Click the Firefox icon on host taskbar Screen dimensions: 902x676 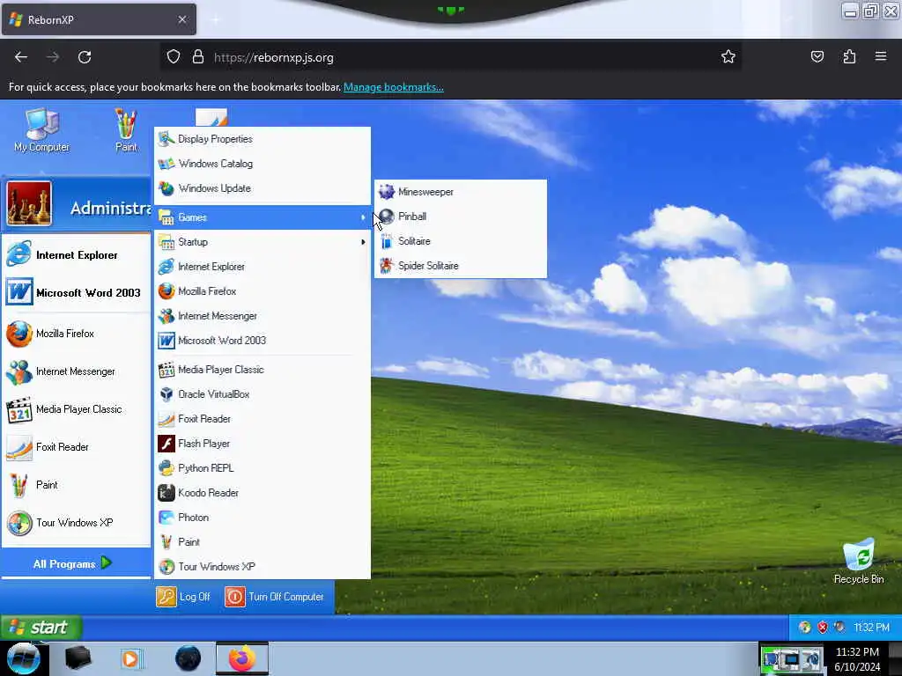[242, 658]
